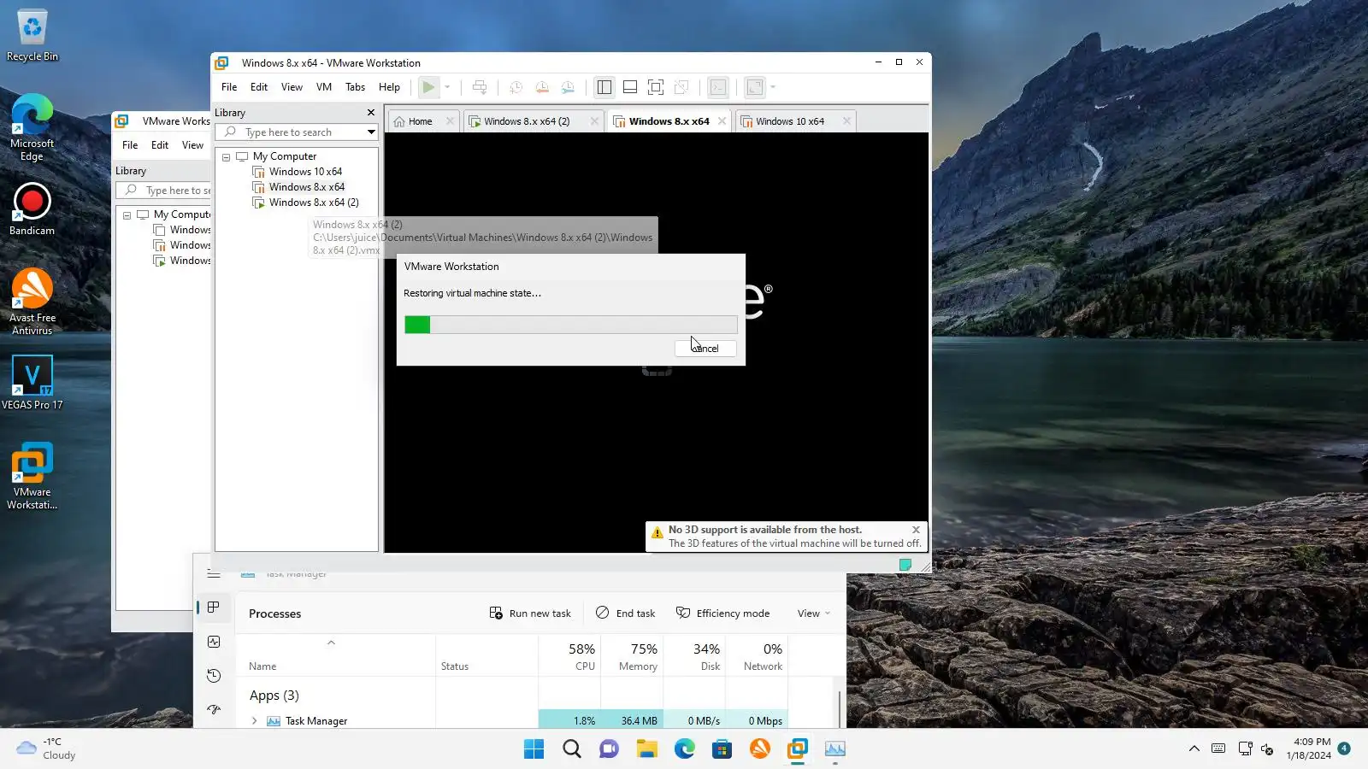The image size is (1368, 769).
Task: Close the active Windows 8.x x64 tab
Action: (722, 121)
